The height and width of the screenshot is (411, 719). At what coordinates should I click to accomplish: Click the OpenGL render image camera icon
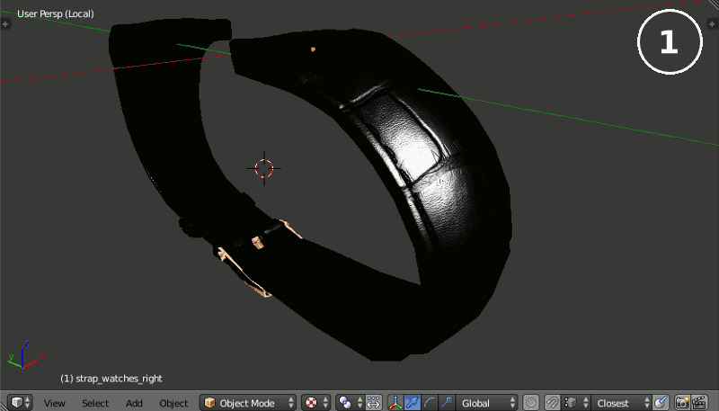(x=682, y=403)
